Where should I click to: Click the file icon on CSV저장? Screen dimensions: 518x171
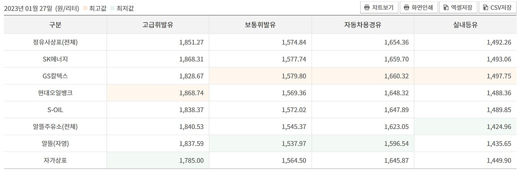[485, 8]
